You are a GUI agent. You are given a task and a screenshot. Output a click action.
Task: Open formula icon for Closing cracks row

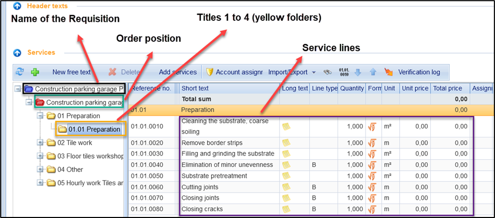click(372, 209)
